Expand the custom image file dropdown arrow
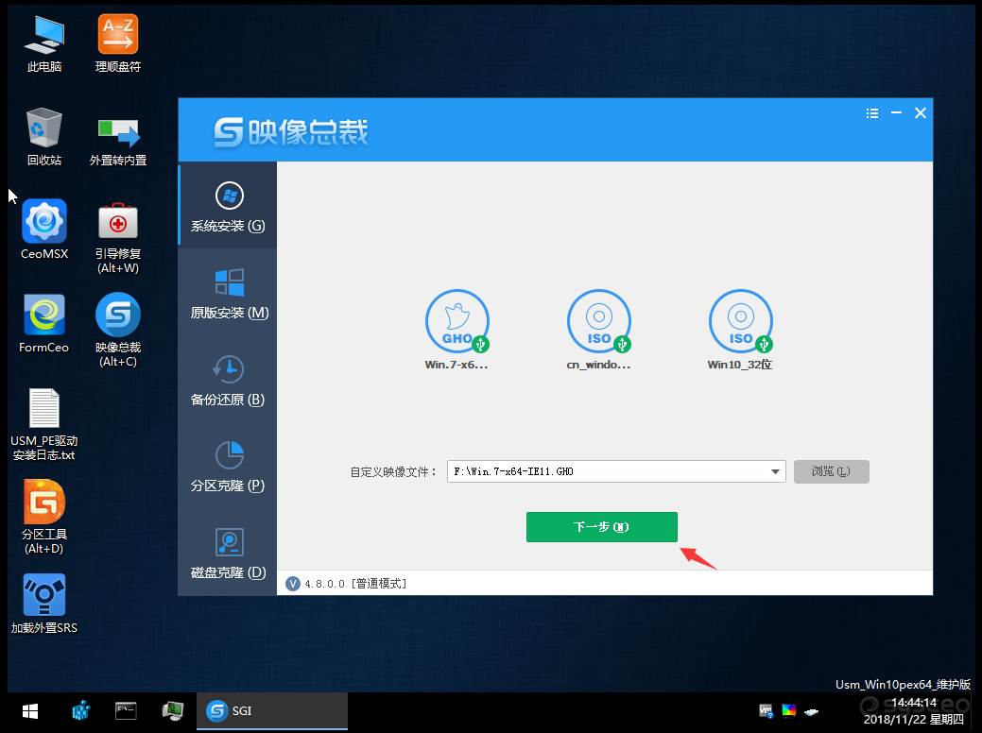Viewport: 982px width, 733px height. click(x=775, y=471)
